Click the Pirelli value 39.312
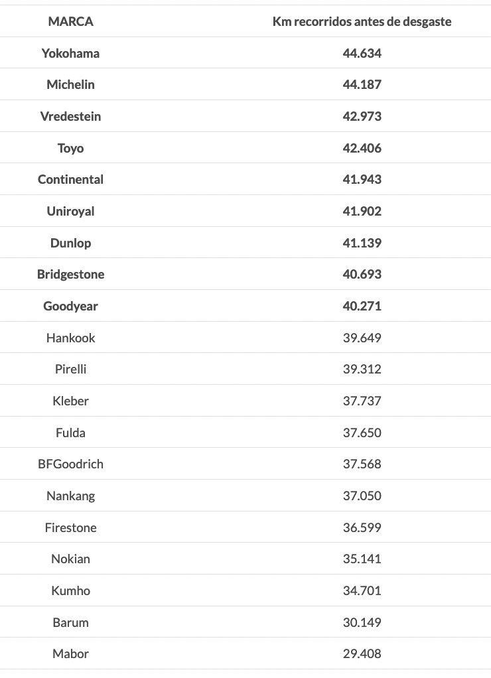491x678 pixels. pyautogui.click(x=362, y=369)
